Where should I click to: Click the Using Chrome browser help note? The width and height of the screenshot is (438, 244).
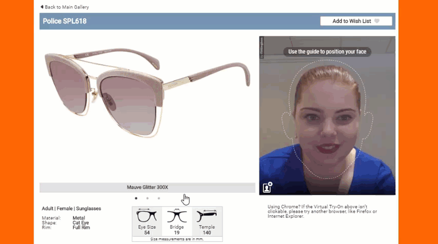tap(322, 211)
